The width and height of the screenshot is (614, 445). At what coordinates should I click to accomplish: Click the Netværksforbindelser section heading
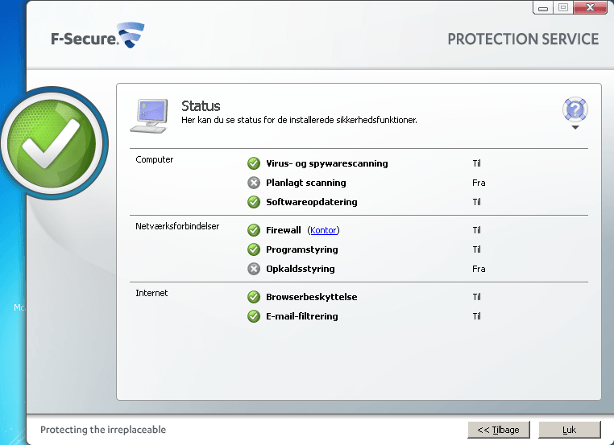[x=177, y=226]
